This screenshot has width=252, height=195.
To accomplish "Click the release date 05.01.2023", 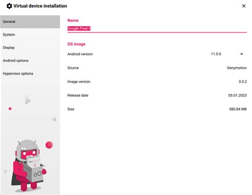I will tap(237, 95).
